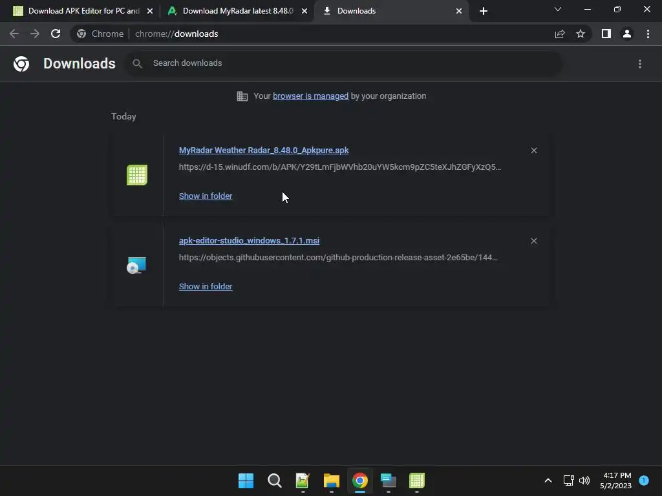
Task: Bookmark this tab with the star icon
Action: 581,34
